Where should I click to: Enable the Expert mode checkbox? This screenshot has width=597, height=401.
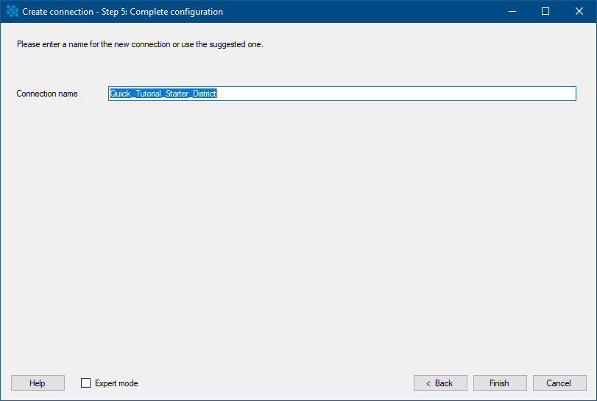pos(85,383)
